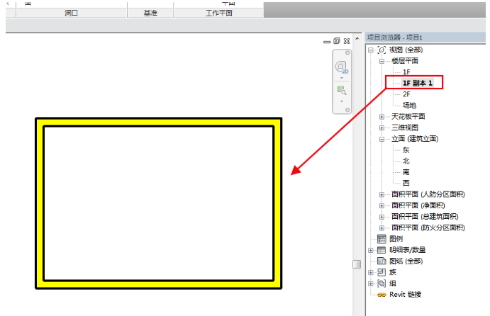Select the 图例 label

click(396, 239)
